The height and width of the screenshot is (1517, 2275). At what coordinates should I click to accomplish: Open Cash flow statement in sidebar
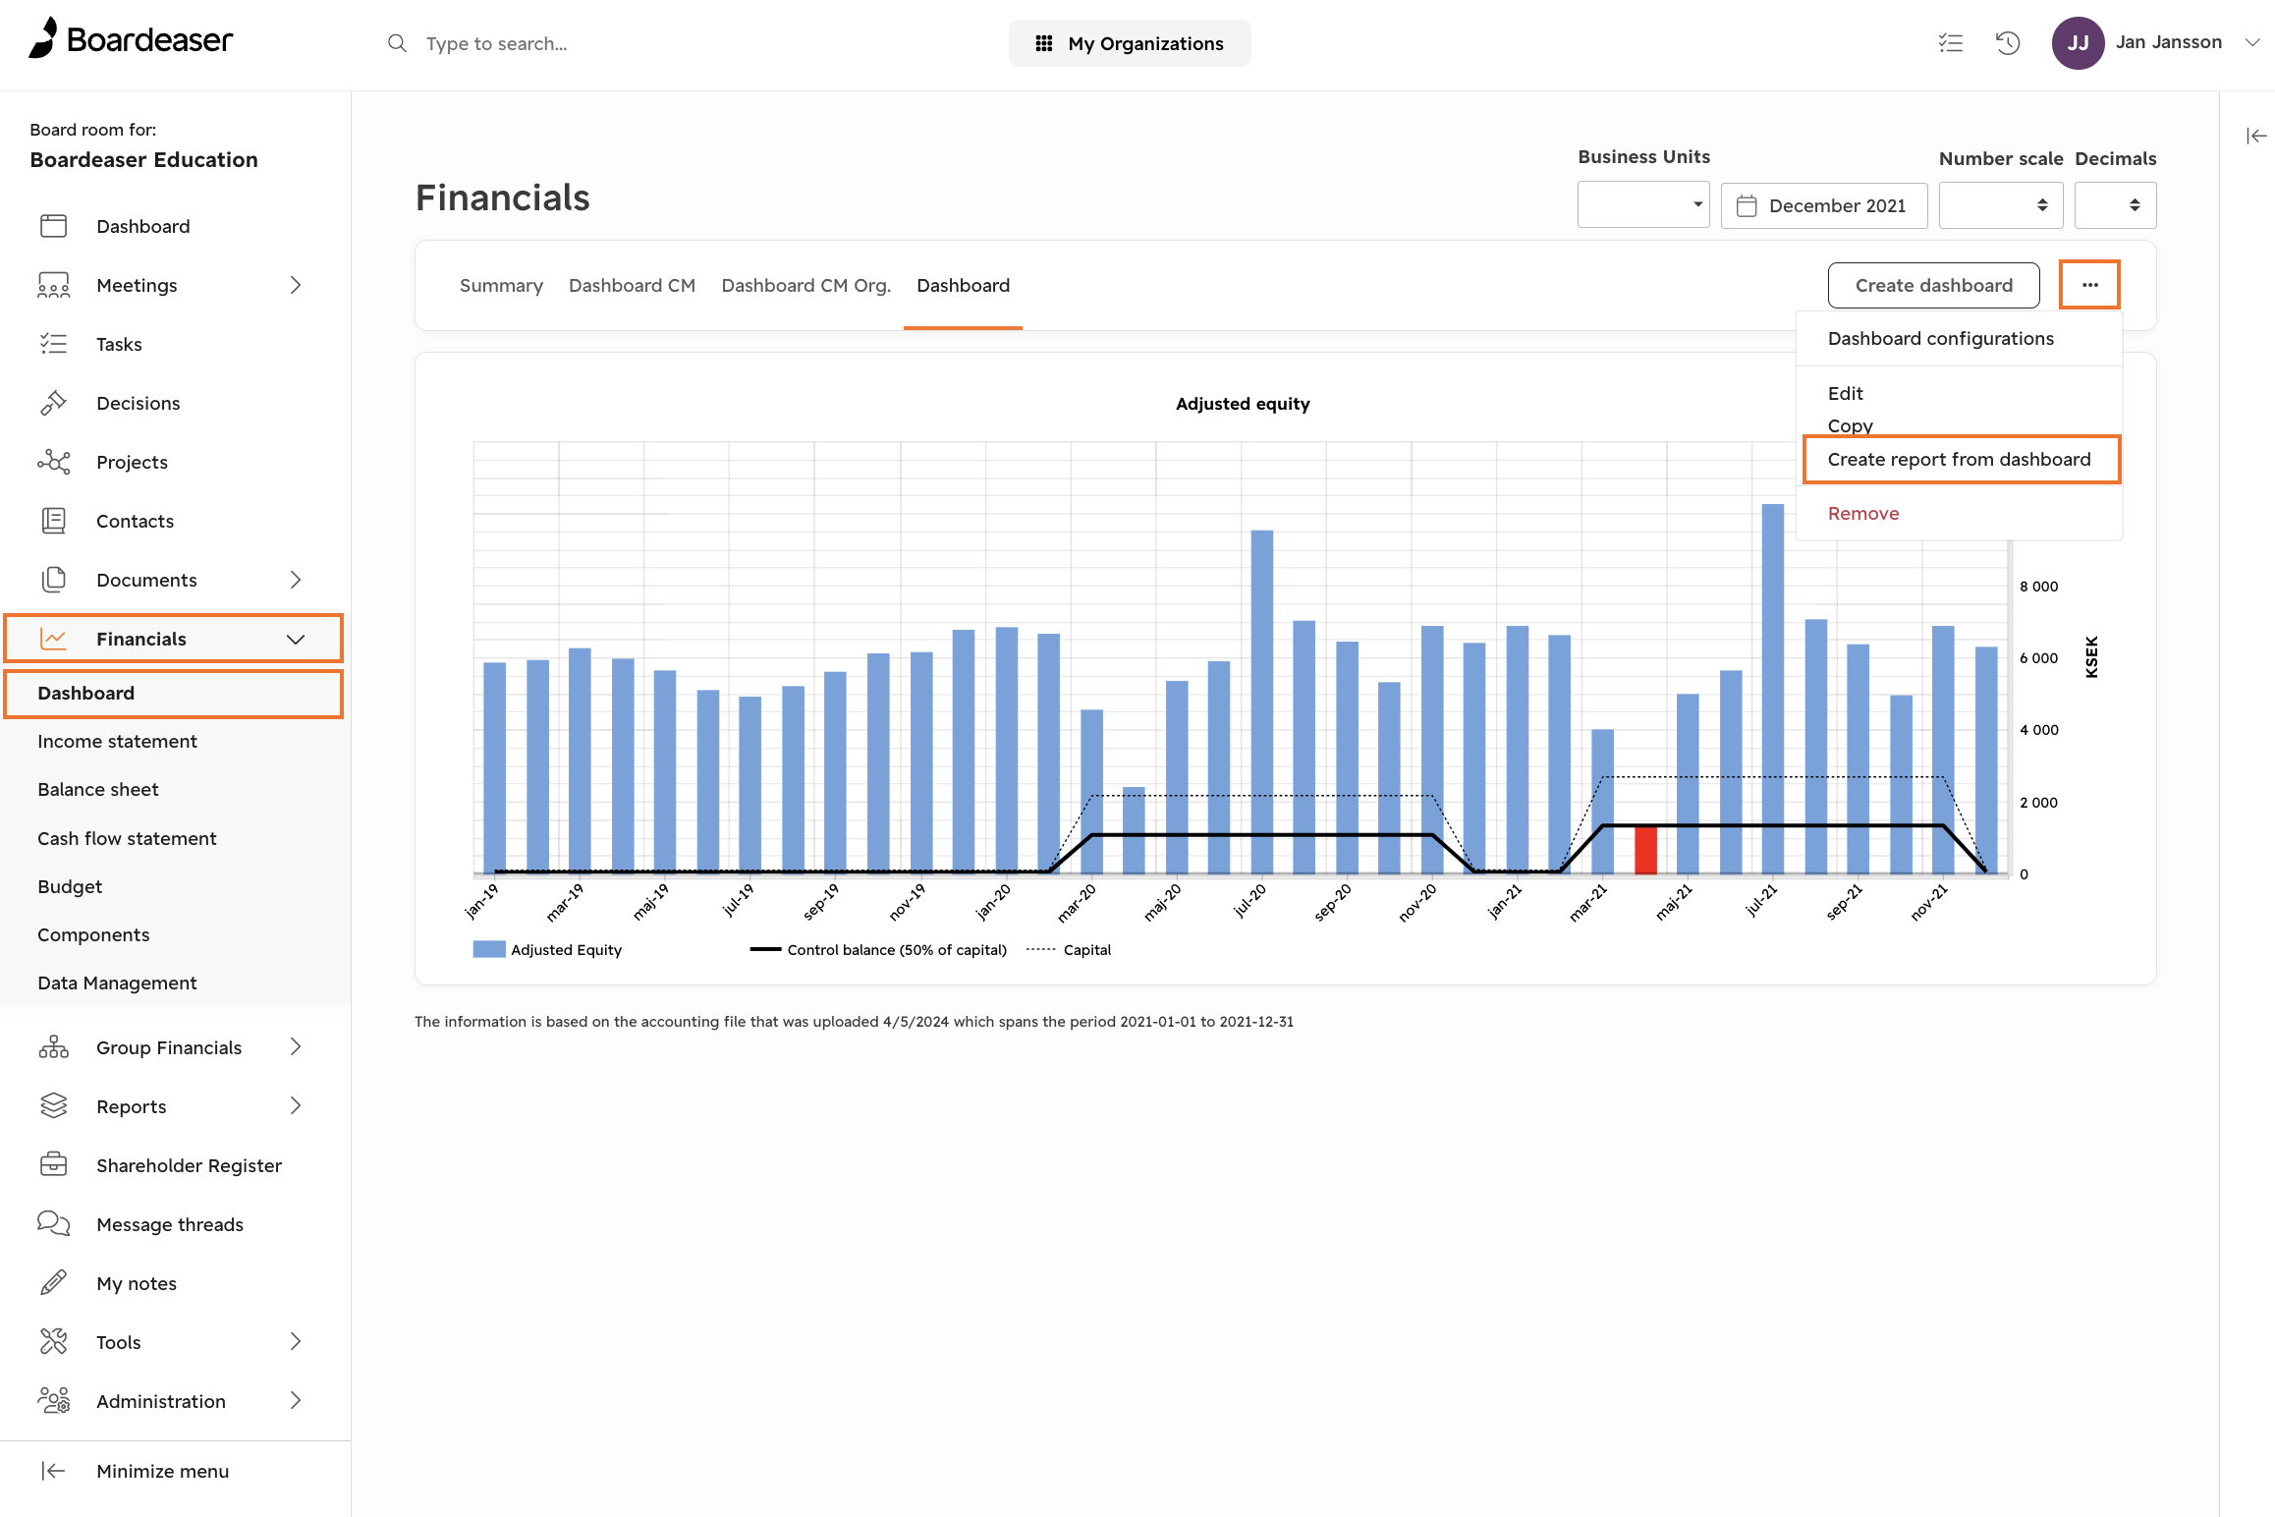[127, 838]
